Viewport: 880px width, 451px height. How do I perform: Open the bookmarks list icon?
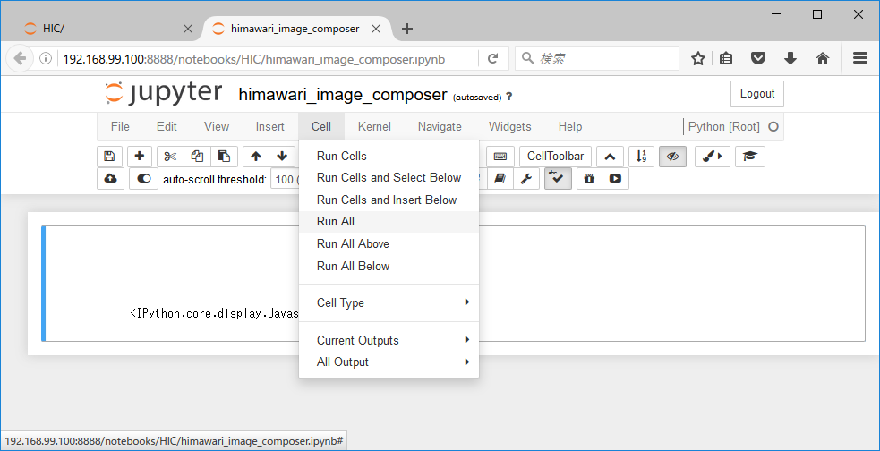pyautogui.click(x=726, y=58)
